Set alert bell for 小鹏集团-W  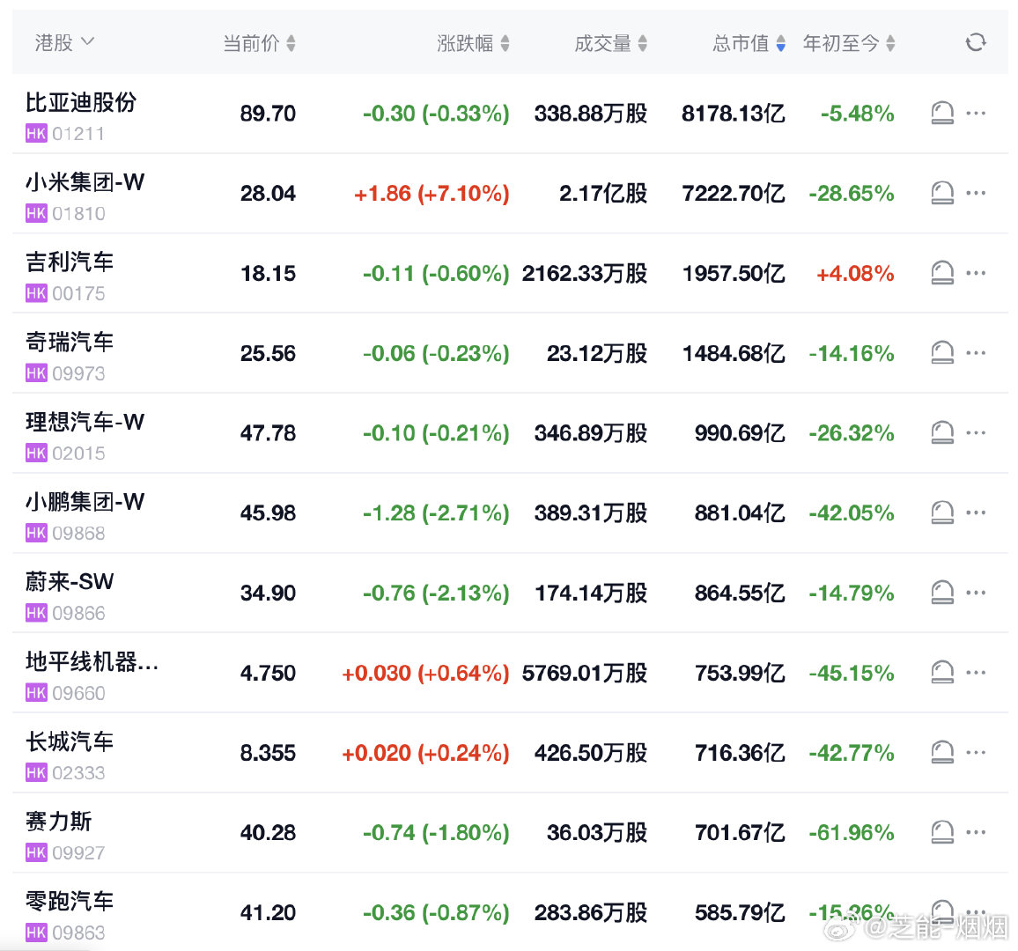[942, 512]
